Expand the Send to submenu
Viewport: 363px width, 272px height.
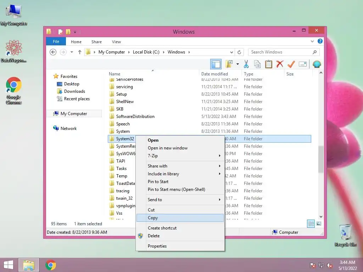[x=180, y=200]
